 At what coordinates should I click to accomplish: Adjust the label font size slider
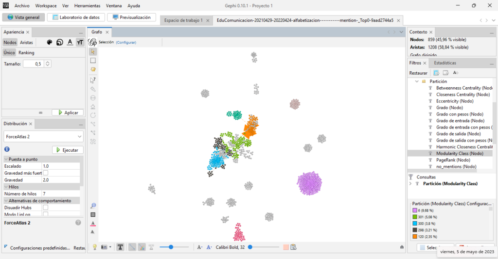click(250, 247)
